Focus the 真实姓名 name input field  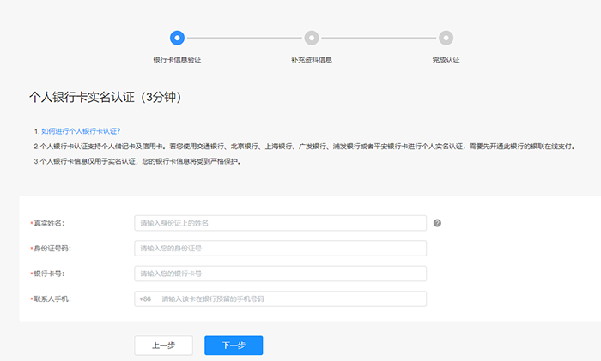click(x=280, y=223)
